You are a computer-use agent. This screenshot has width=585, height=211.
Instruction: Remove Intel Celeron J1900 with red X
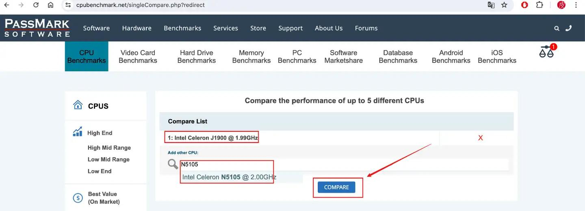(480, 138)
